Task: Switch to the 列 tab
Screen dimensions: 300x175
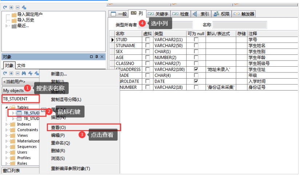Action: (137, 13)
